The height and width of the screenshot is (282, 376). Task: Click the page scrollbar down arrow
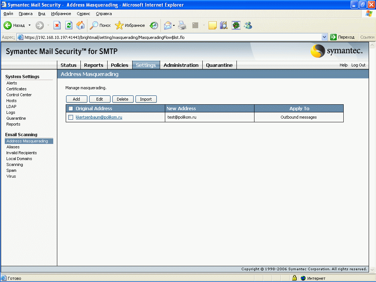372,270
